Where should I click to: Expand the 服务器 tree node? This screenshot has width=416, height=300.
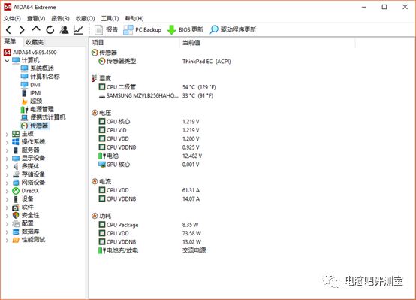pos(7,150)
